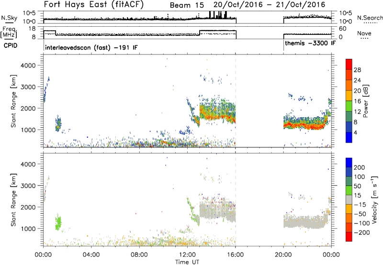
Task: Click the dashed 16:00 marker line in power panel
Action: pos(236,101)
